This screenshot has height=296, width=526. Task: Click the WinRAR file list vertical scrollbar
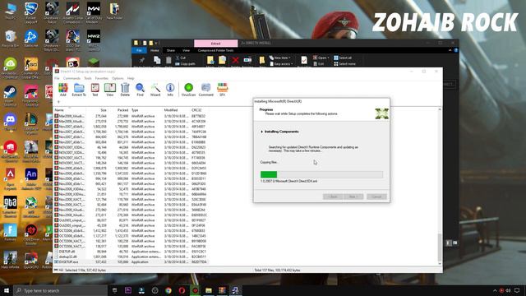pyautogui.click(x=440, y=187)
